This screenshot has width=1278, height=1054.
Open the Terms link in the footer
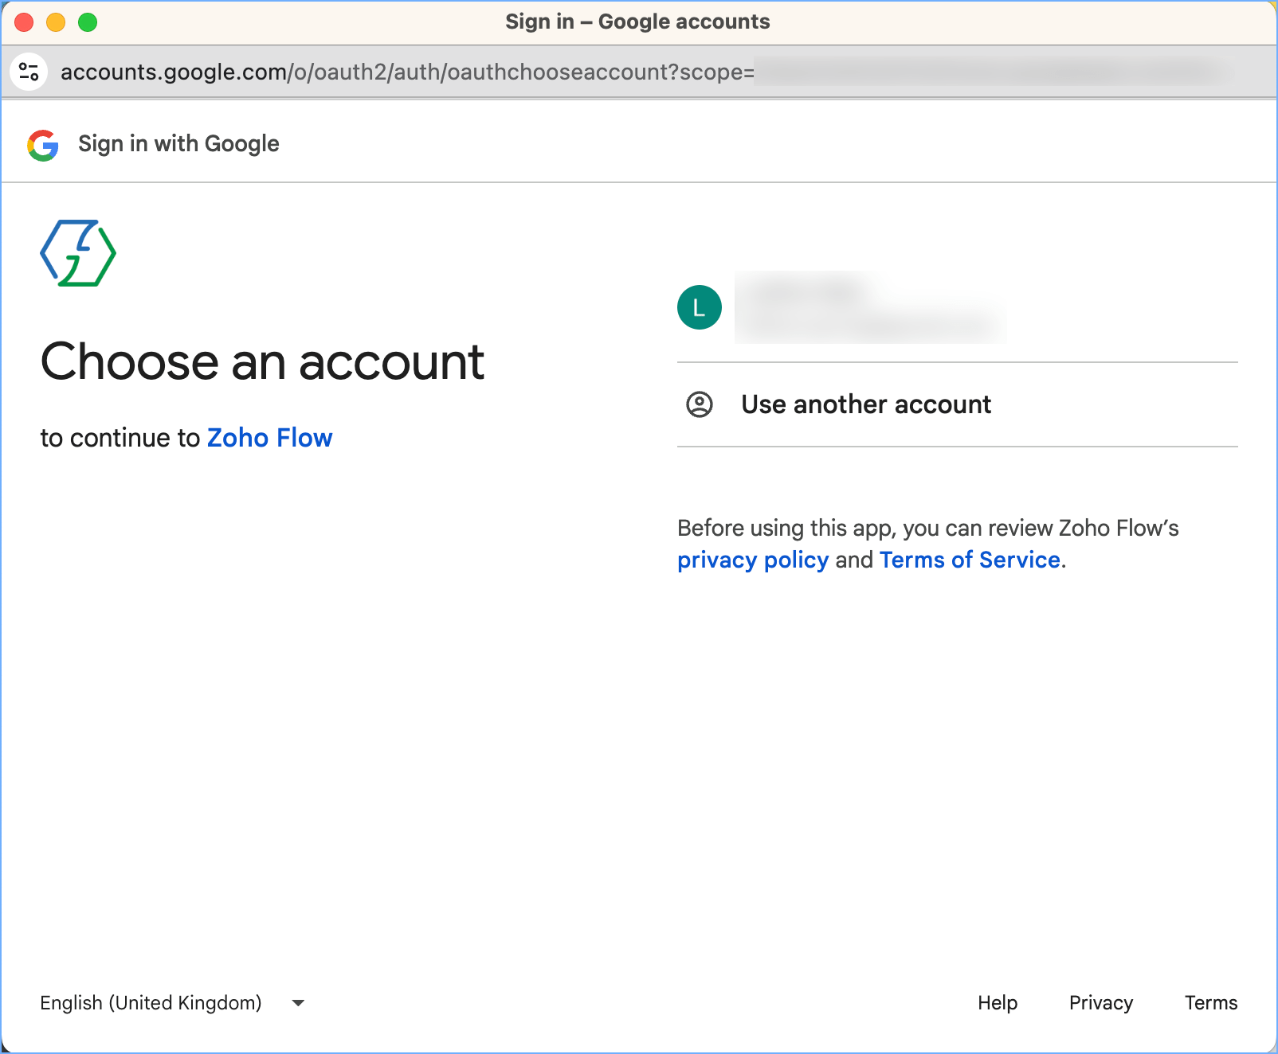tap(1211, 1002)
